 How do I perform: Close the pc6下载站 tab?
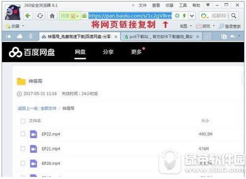pyautogui.click(x=198, y=37)
